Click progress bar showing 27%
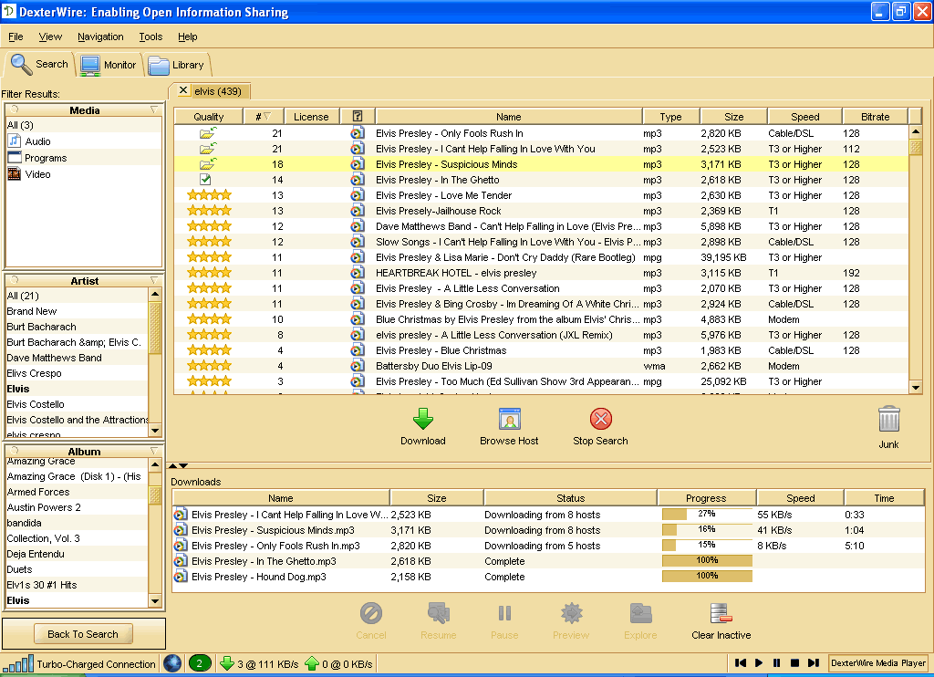Image resolution: width=934 pixels, height=677 pixels. pyautogui.click(x=707, y=514)
